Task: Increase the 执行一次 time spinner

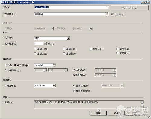Action: click(54, 64)
